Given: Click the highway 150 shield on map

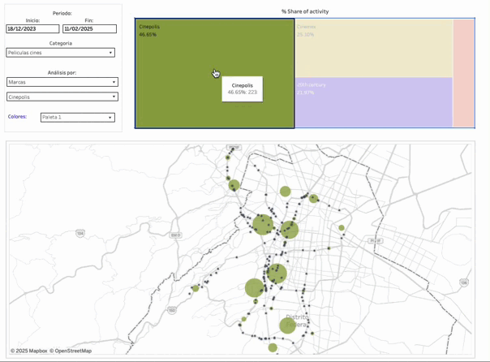Looking at the screenshot, I should pos(172,310).
